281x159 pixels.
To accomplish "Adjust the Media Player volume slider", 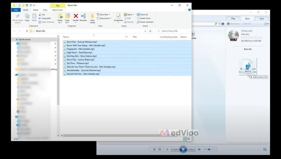I will click(x=209, y=149).
